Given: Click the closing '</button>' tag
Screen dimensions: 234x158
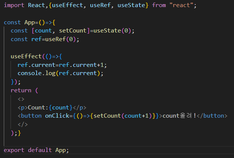Looking at the screenshot, I should 212,116.
